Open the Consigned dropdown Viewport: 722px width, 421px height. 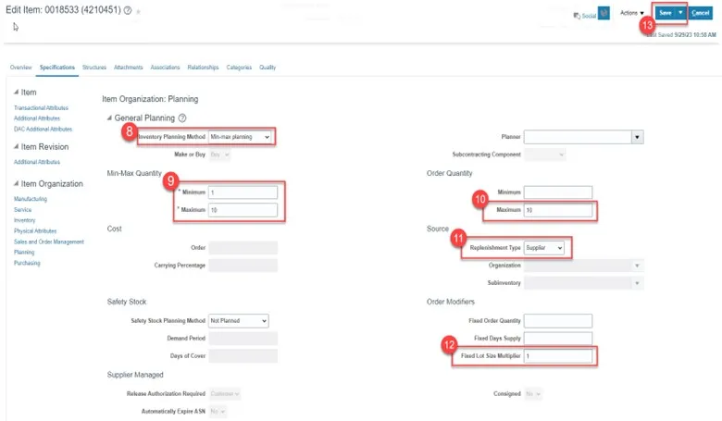pos(533,394)
